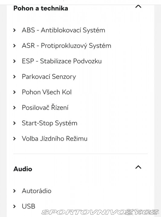Choose Volba Jízdního Režimu item
161x217 pixels.
coord(55,139)
